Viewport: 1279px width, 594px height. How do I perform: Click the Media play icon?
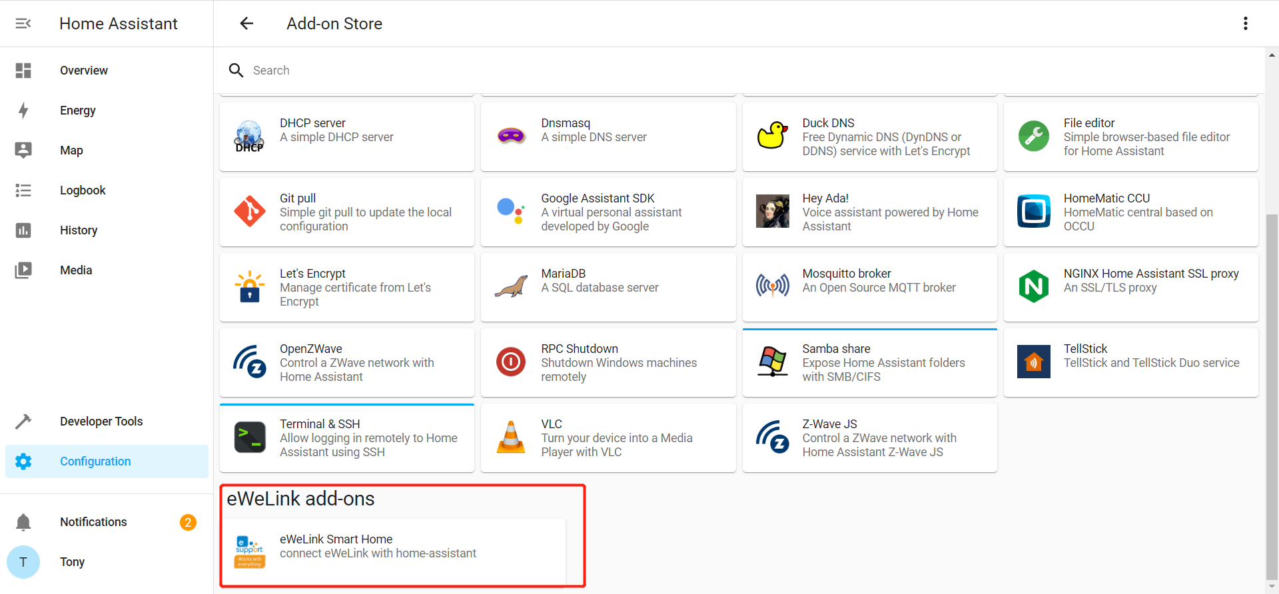click(x=23, y=270)
